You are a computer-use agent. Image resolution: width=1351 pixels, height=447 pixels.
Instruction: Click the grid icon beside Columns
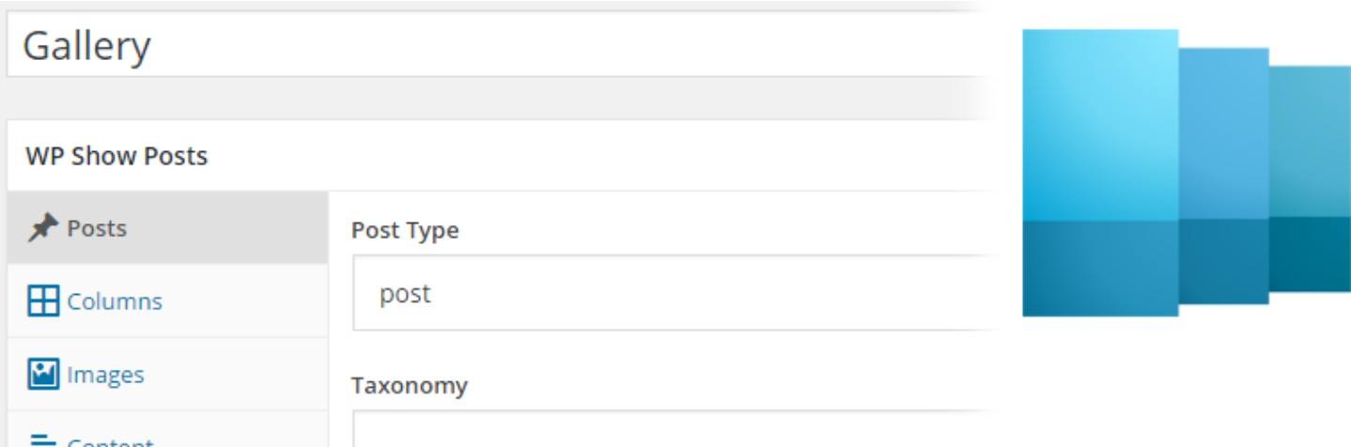[40, 301]
